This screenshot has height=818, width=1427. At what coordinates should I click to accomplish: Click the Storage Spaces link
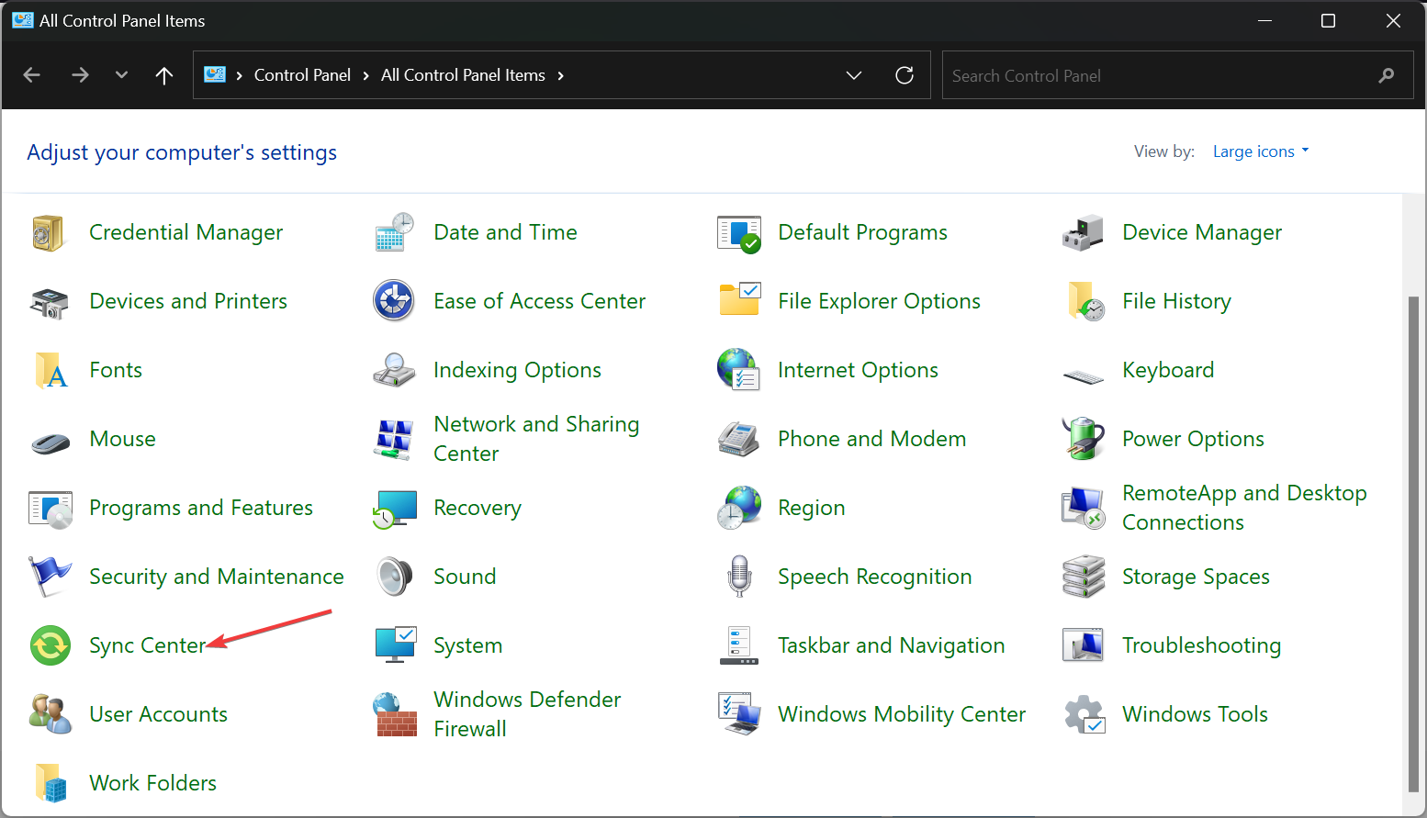click(1196, 577)
